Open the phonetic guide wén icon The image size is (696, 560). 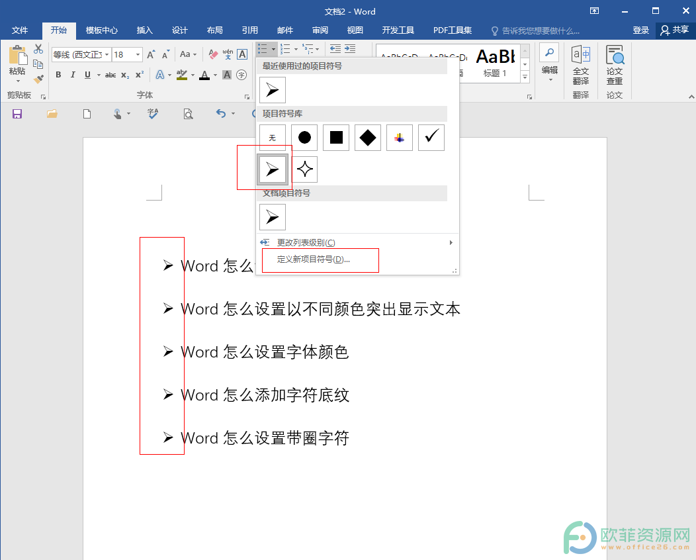[x=228, y=55]
